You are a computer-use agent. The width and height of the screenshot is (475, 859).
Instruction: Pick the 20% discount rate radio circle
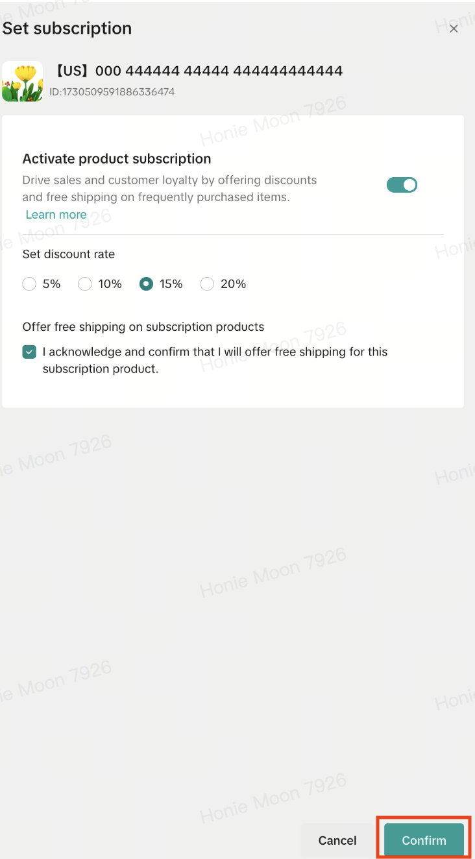pyautogui.click(x=207, y=284)
